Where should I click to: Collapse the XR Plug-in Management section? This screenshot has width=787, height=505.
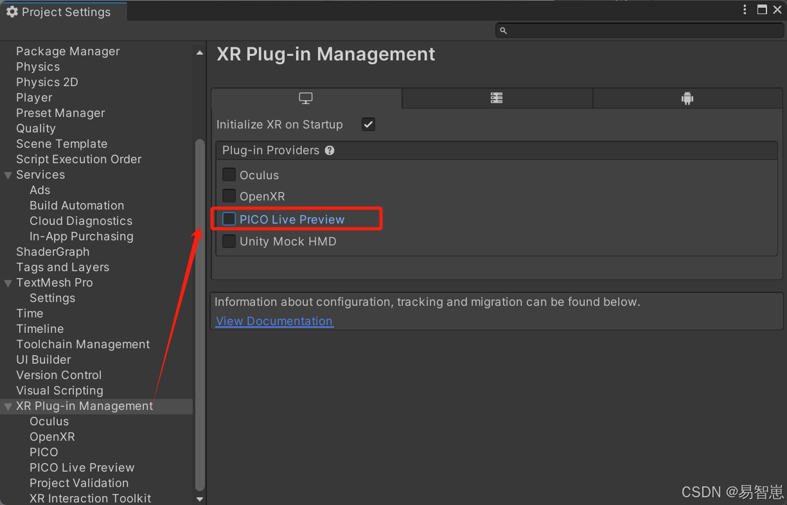8,406
